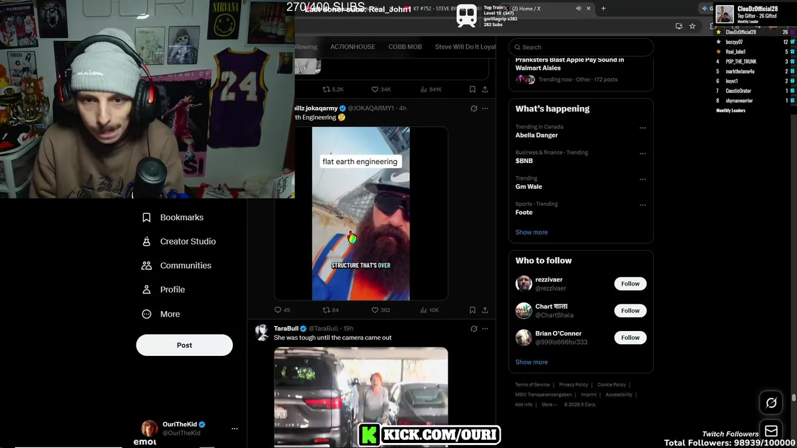Switch to COBB MOB timeline tab
797x448 pixels.
(x=405, y=47)
